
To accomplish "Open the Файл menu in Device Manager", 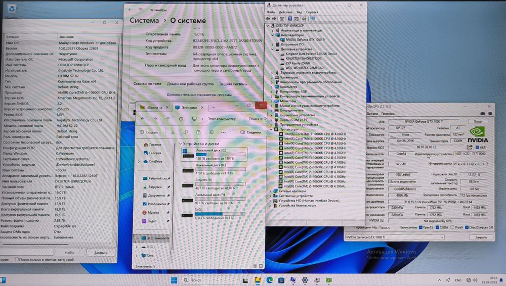I will pyautogui.click(x=271, y=12).
